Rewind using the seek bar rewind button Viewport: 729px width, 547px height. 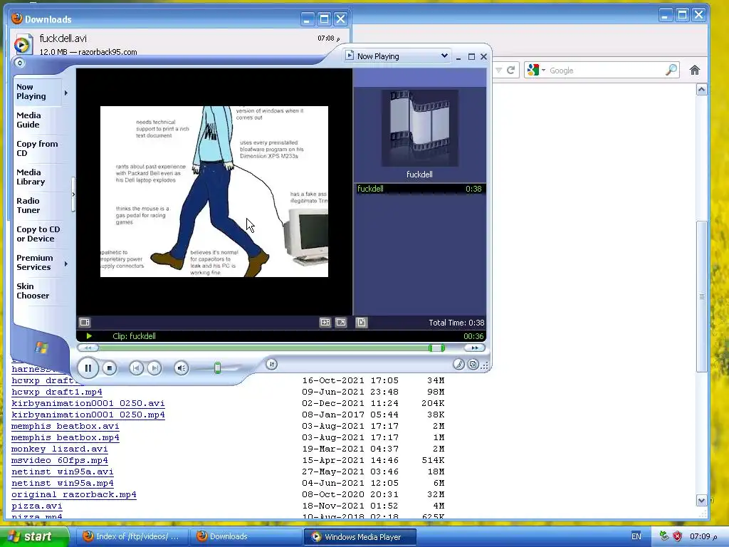(88, 348)
